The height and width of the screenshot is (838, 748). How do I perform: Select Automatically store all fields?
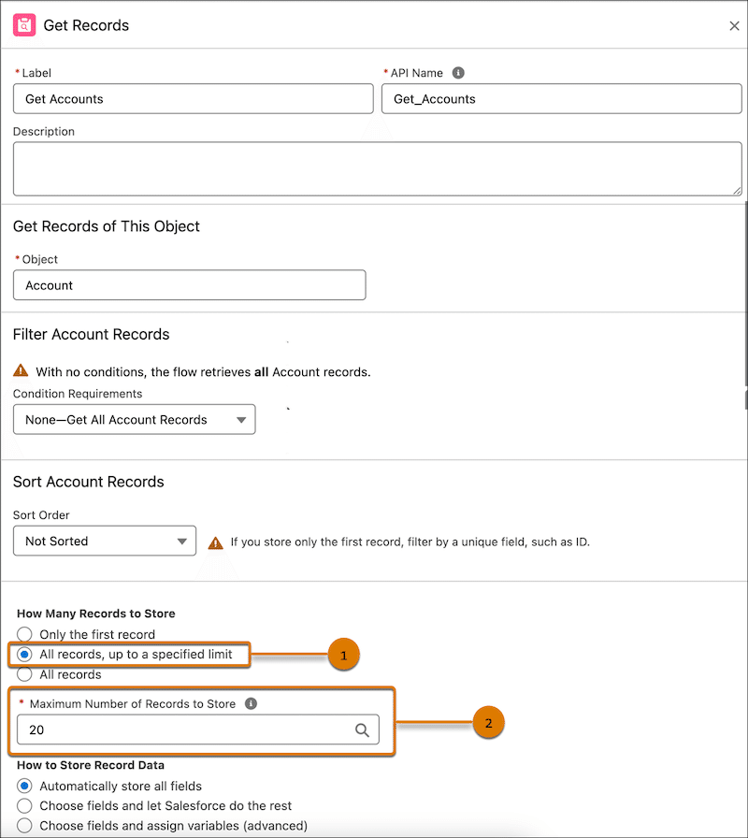pos(24,787)
